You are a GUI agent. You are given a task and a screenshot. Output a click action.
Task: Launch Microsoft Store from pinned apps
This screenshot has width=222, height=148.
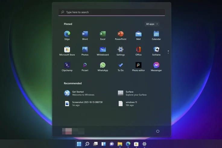pyautogui.click(x=67, y=51)
